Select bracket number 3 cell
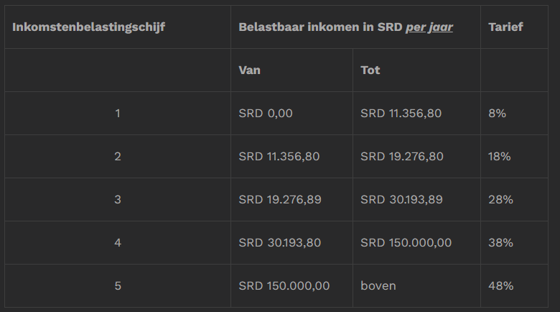The image size is (560, 312). point(118,200)
